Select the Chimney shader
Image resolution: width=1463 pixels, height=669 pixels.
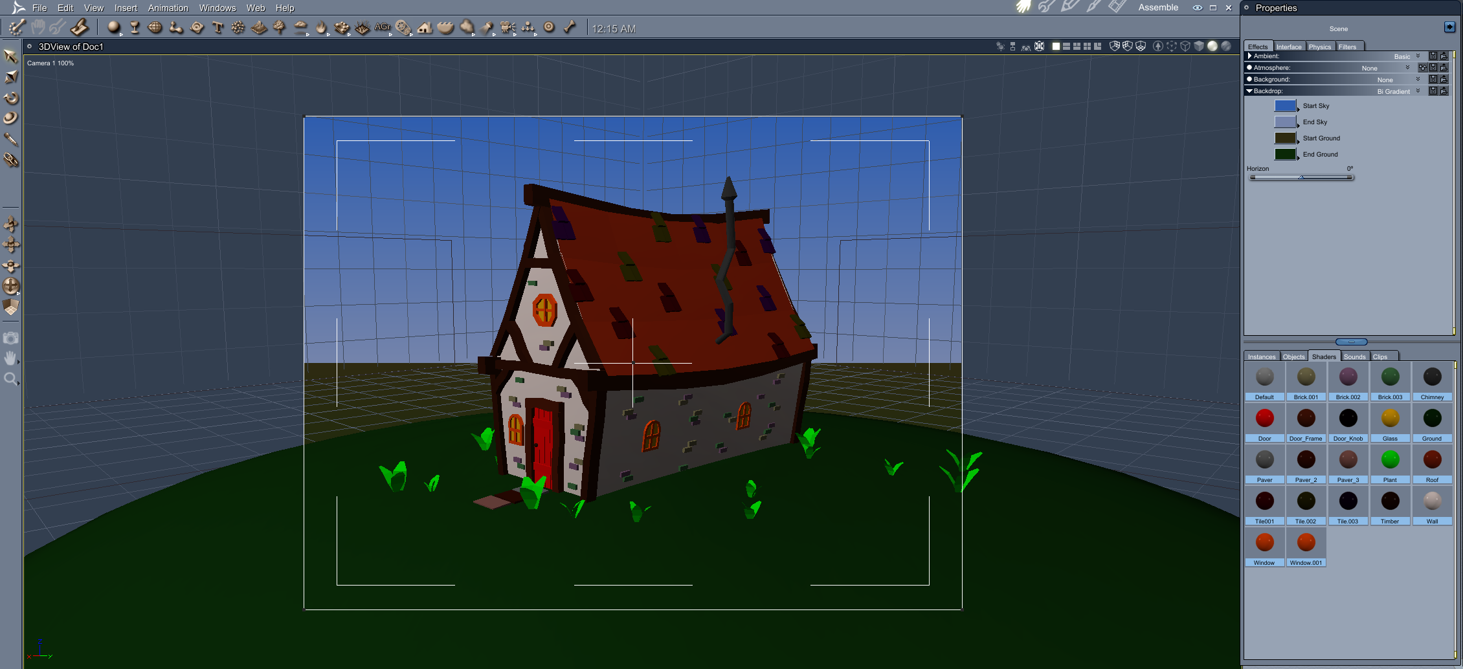(x=1432, y=382)
